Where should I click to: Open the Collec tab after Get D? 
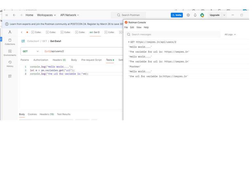click(109, 32)
